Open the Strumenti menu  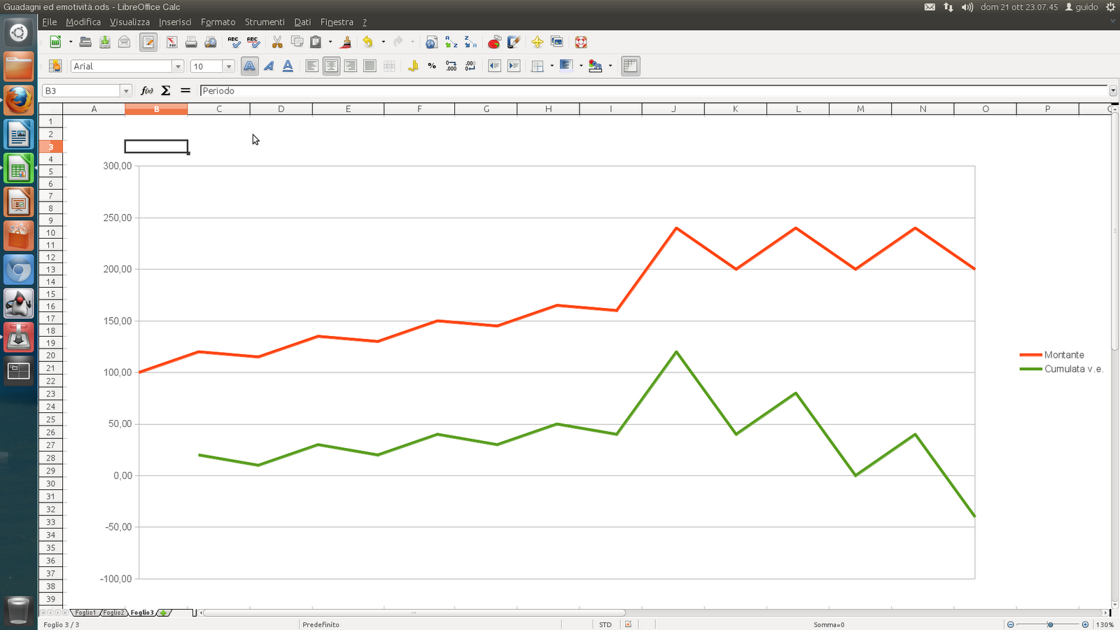pyautogui.click(x=265, y=22)
